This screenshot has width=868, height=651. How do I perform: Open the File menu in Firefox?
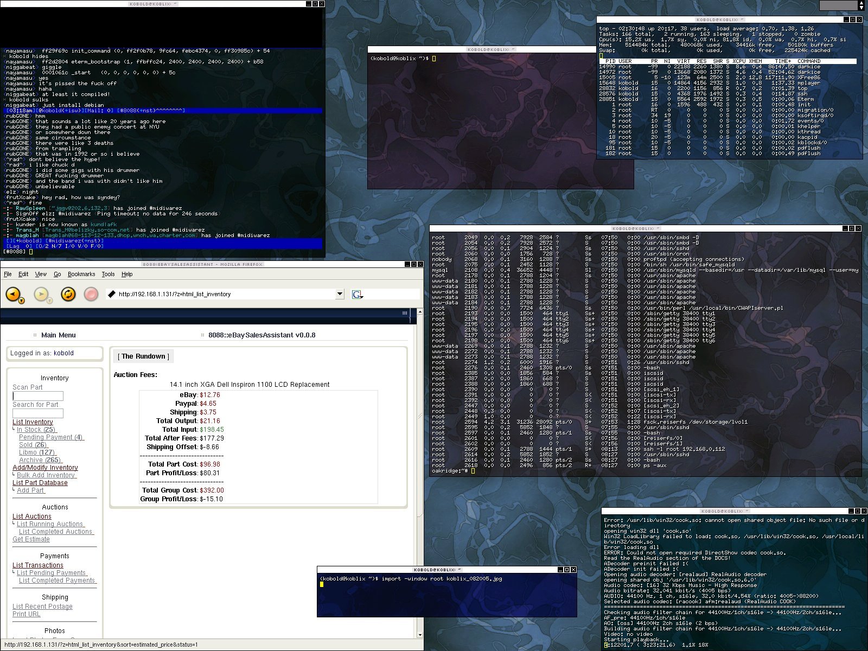click(x=8, y=274)
